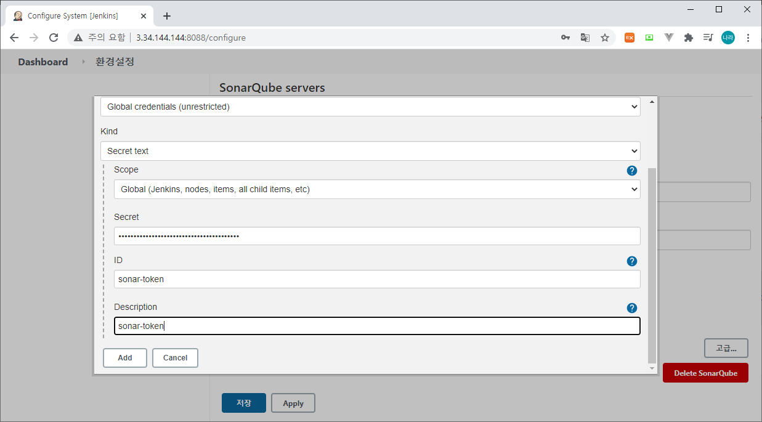762x422 pixels.
Task: Click the 환경설정 breadcrumb
Action: [x=115, y=62]
